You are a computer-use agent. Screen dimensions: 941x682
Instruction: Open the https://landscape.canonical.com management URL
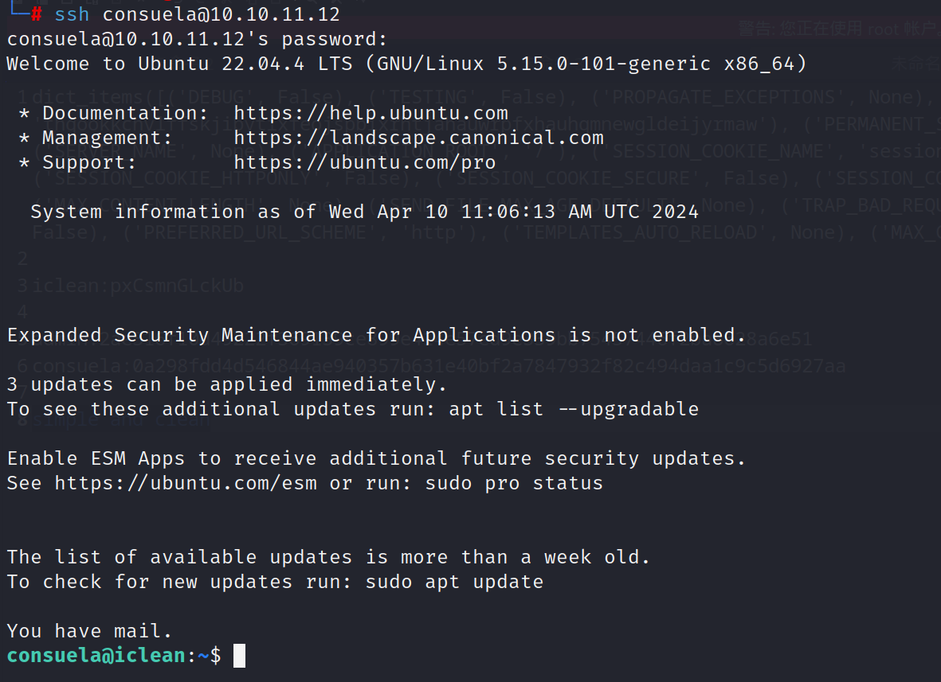click(x=418, y=138)
